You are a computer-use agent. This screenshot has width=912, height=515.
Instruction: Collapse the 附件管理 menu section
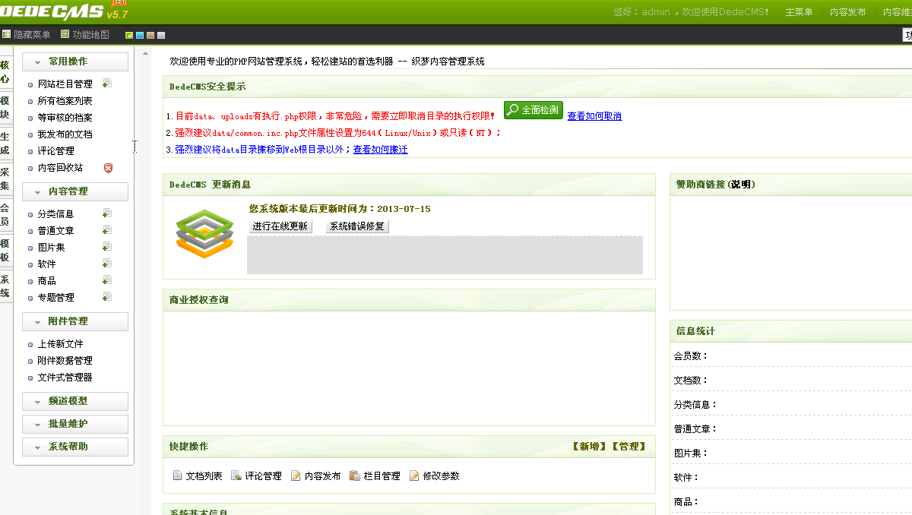pos(75,321)
